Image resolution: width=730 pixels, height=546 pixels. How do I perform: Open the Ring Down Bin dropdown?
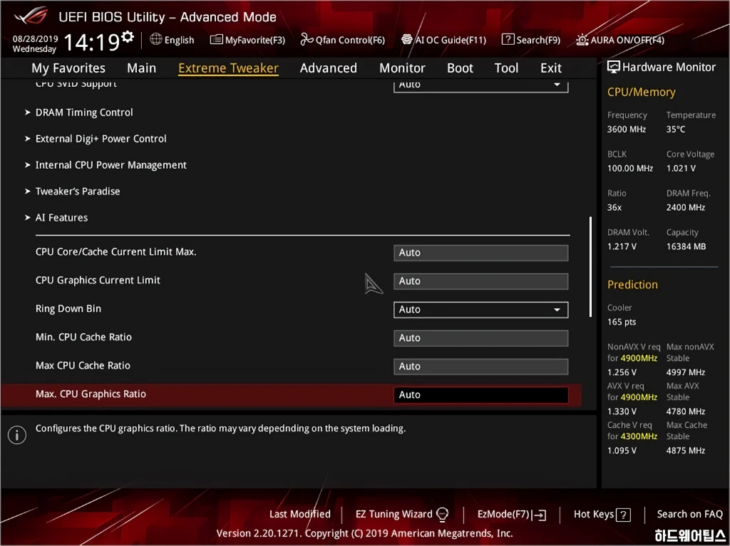tap(480, 310)
